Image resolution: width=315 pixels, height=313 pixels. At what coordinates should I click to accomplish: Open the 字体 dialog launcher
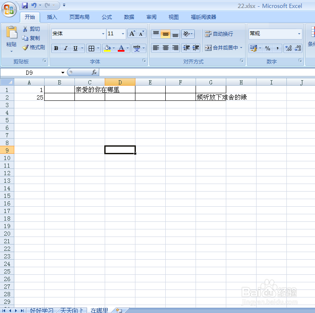144,60
